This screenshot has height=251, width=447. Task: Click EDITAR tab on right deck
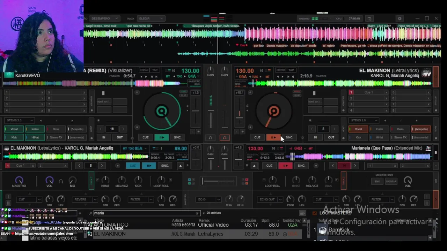[280, 70]
